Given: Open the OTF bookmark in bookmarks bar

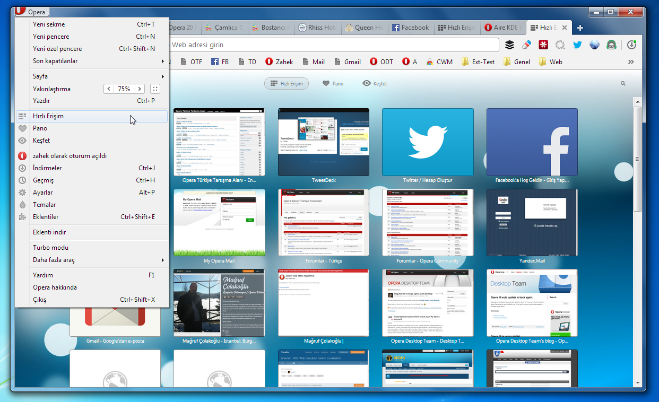Looking at the screenshot, I should 191,62.
